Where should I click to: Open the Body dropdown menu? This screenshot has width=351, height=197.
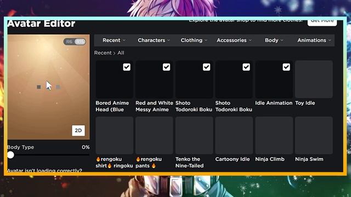coord(274,40)
